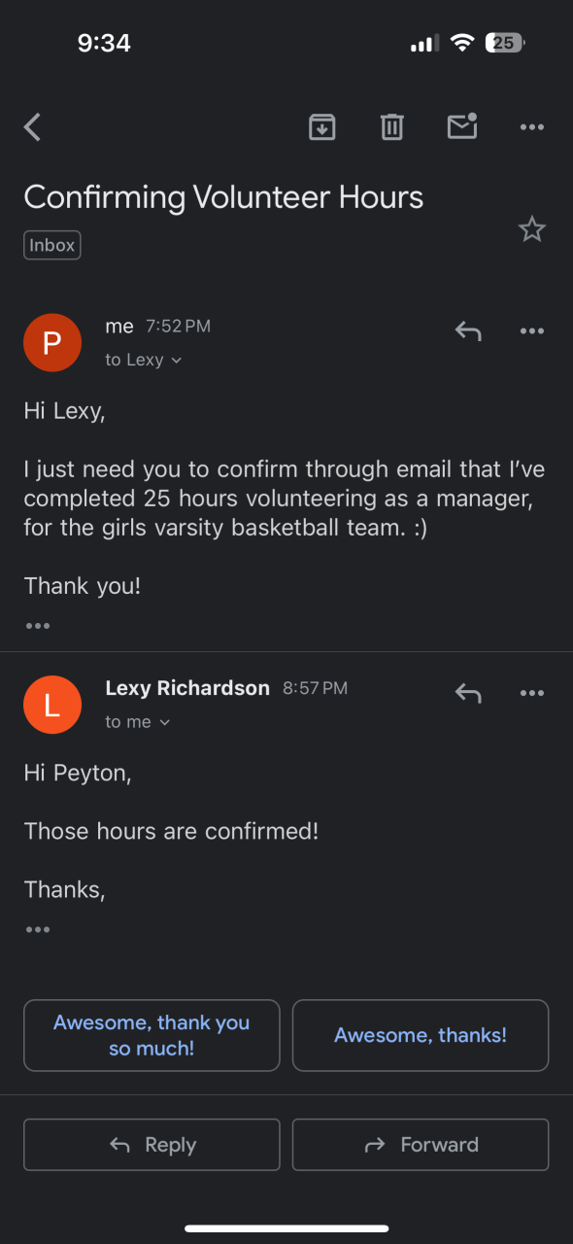Open the top toolbar more options menu

point(532,127)
